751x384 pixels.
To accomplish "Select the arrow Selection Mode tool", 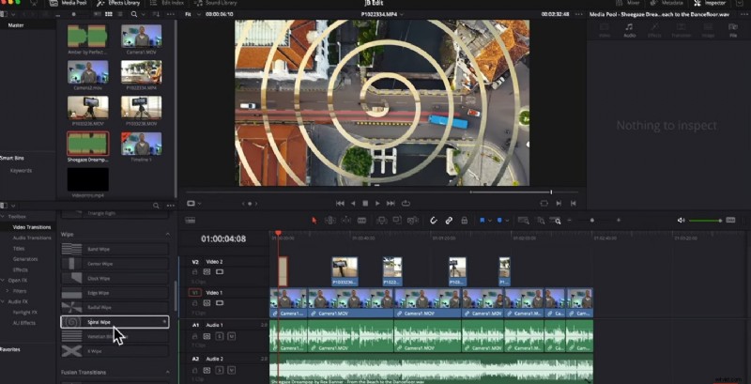I will pos(314,221).
